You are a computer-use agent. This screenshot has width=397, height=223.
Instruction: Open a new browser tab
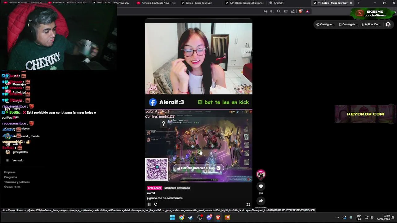click(x=359, y=3)
